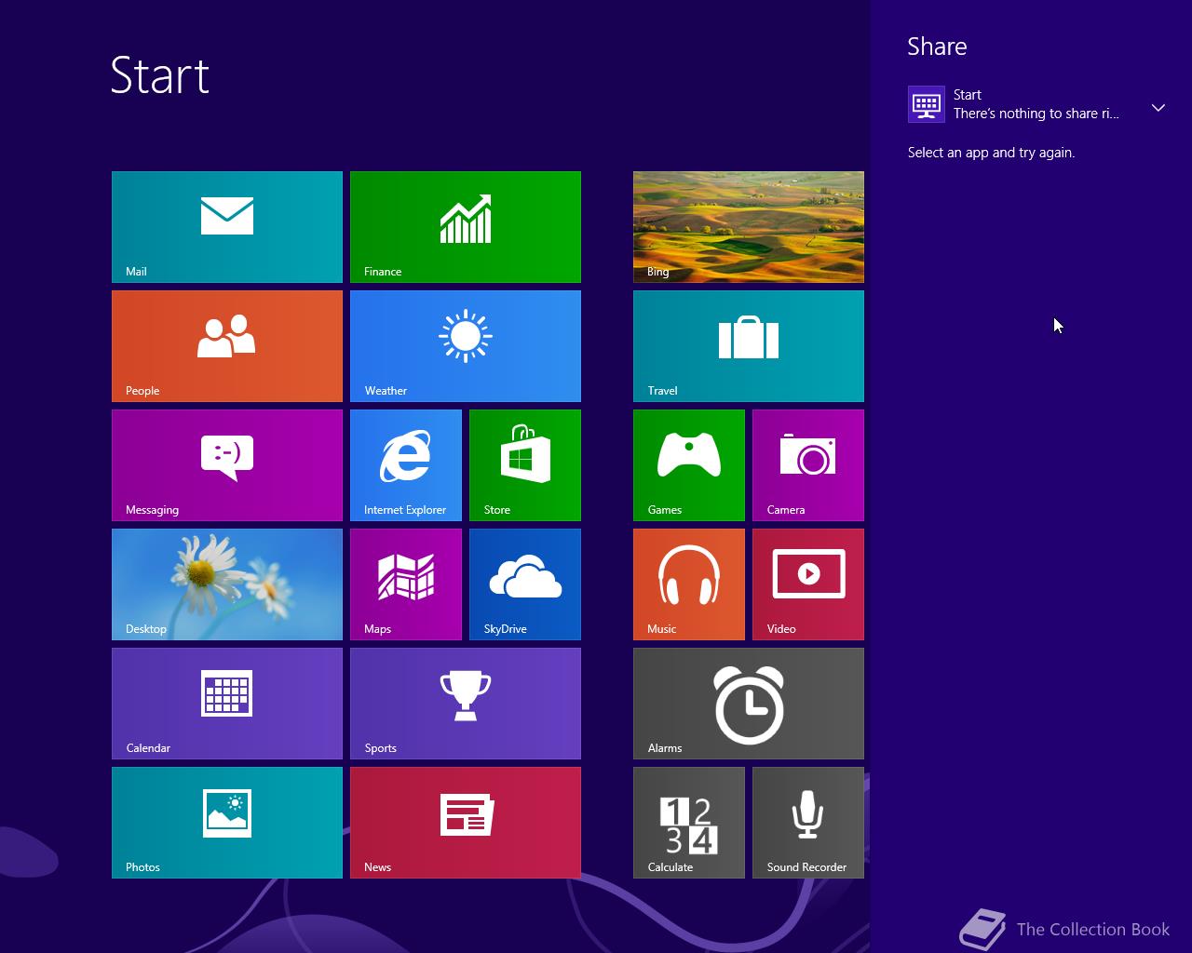Open the Maps tile
The height and width of the screenshot is (953, 1192).
pyautogui.click(x=406, y=584)
